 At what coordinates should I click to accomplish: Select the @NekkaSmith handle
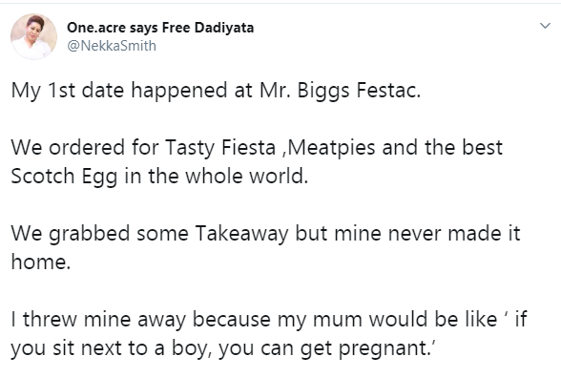pyautogui.click(x=112, y=46)
